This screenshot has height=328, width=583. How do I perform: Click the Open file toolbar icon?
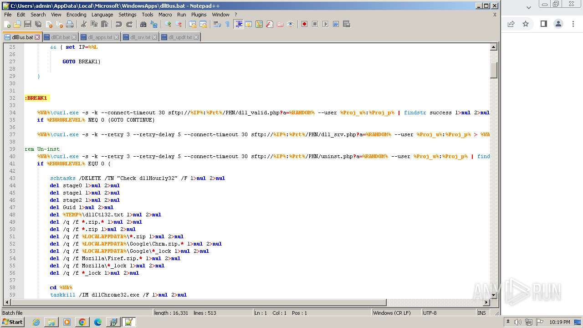pyautogui.click(x=17, y=24)
